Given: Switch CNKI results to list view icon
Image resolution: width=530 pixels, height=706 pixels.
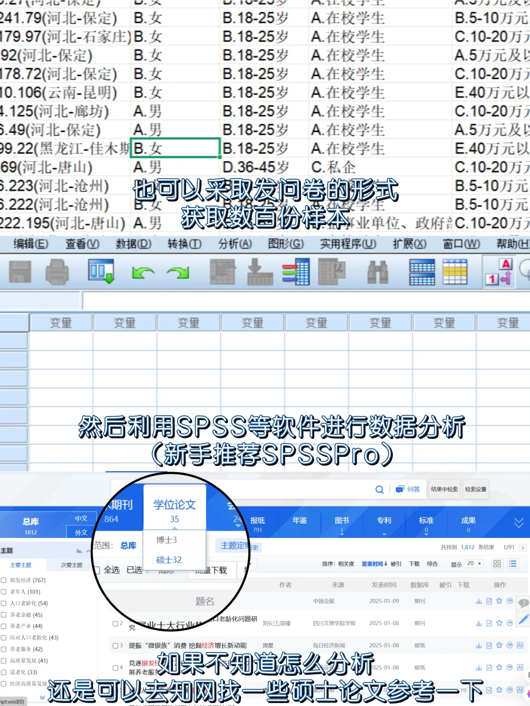Looking at the screenshot, I should (513, 563).
